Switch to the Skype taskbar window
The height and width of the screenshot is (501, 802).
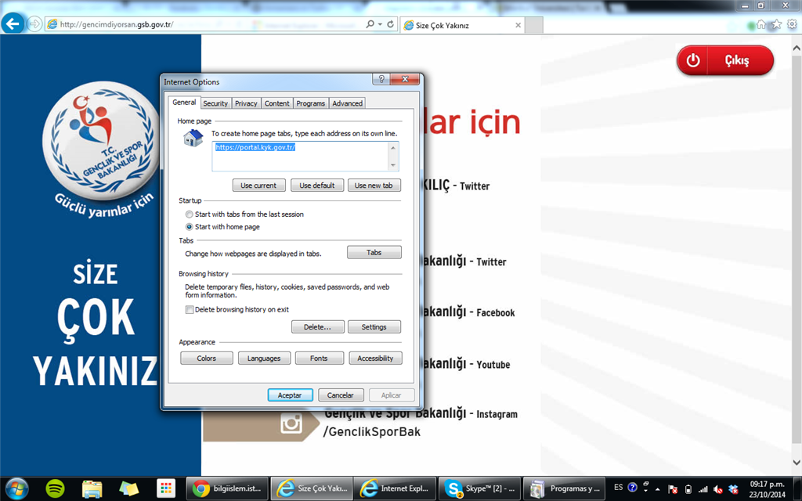(x=480, y=488)
